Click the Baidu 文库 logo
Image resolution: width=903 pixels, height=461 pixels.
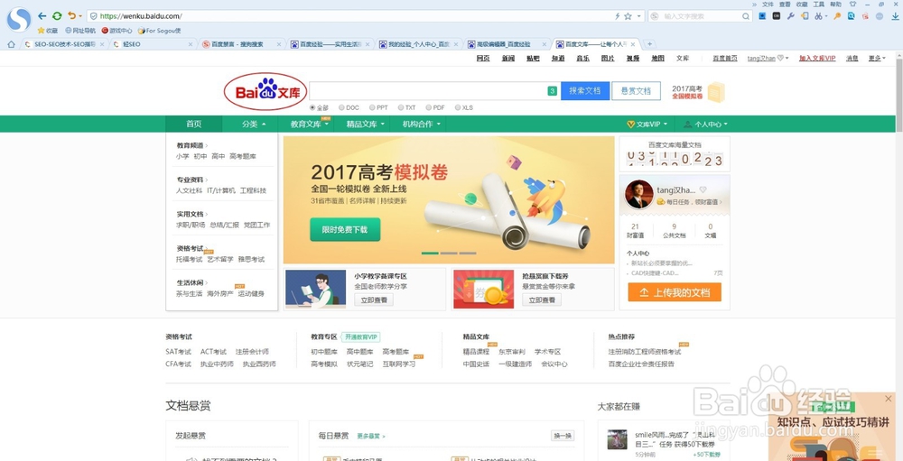265,91
